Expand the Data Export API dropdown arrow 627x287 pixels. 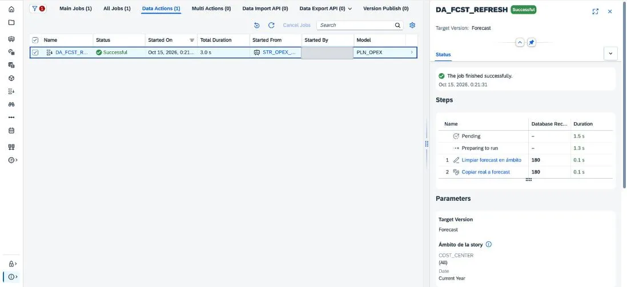point(350,9)
